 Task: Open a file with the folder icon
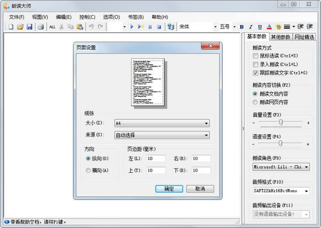pyautogui.click(x=20, y=27)
